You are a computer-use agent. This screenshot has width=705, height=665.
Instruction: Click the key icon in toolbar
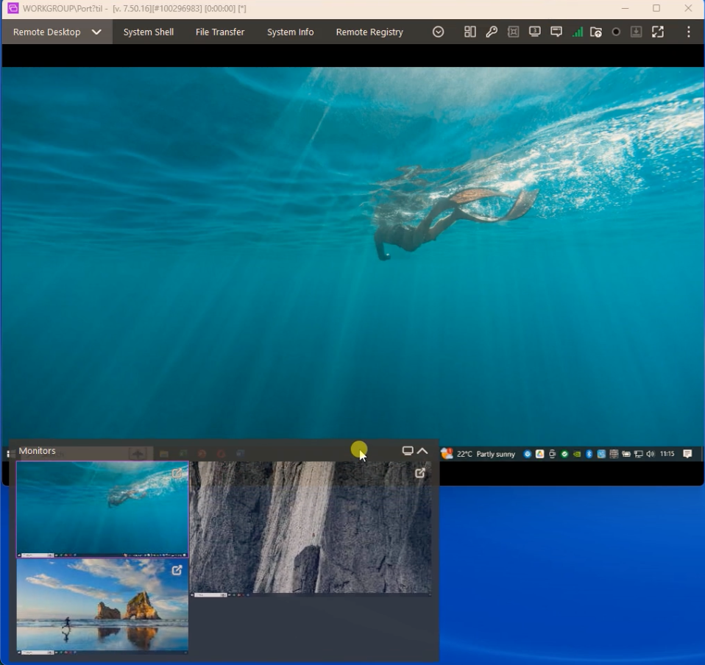pyautogui.click(x=492, y=32)
